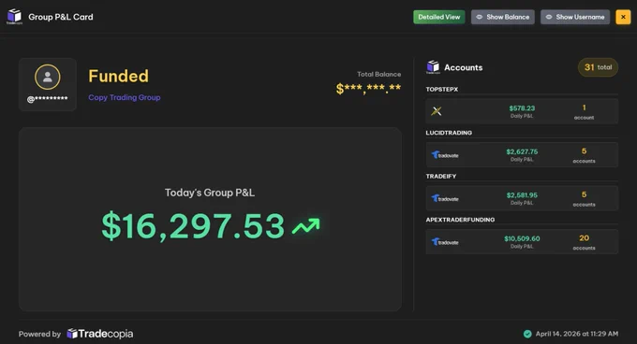637x344 pixels.
Task: Click the masked Total Balance value
Action: coord(368,88)
